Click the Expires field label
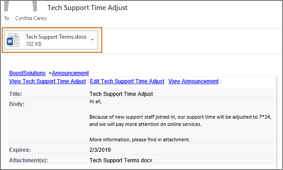 click(x=20, y=150)
